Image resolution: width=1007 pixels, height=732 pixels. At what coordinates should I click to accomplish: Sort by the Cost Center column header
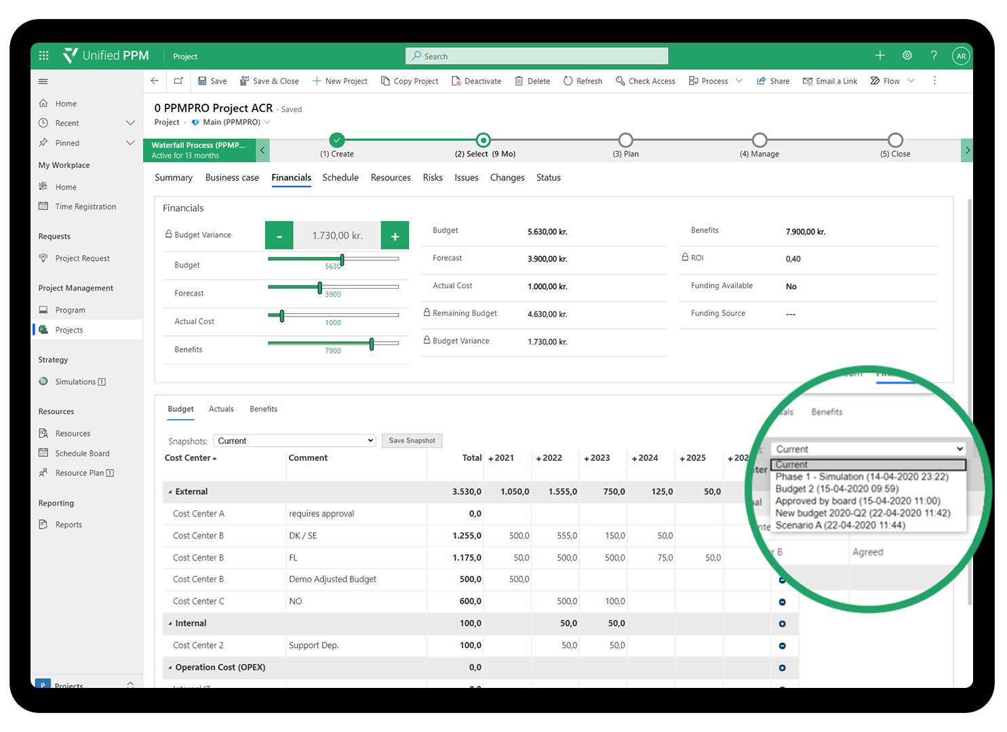(x=191, y=458)
